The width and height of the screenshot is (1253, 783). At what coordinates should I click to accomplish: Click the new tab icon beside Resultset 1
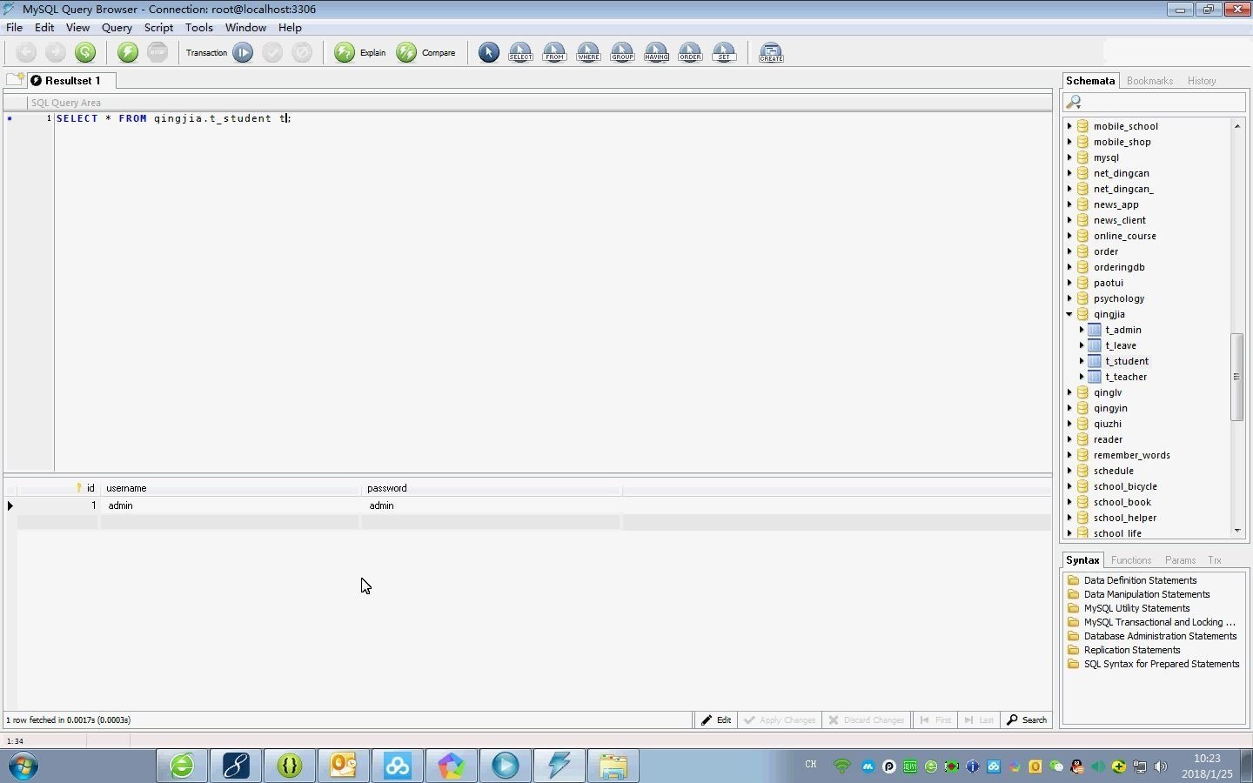15,80
